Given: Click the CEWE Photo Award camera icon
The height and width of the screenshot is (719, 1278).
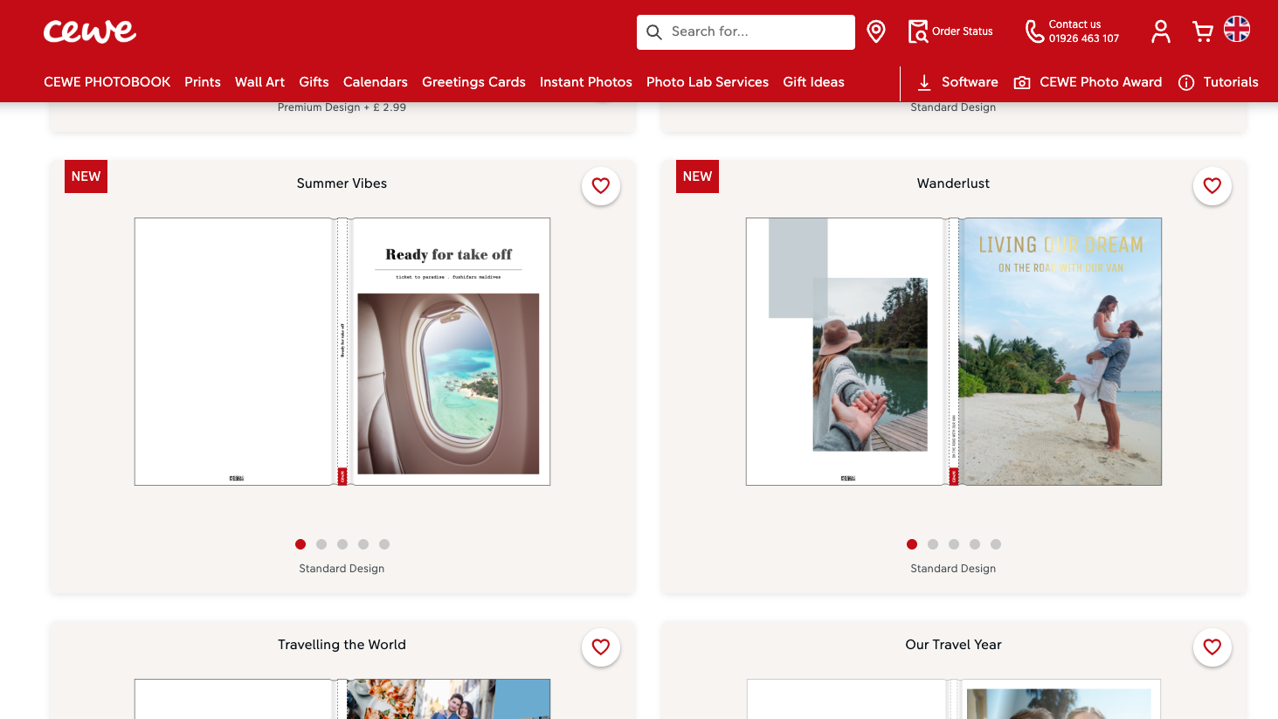Looking at the screenshot, I should click(1022, 82).
